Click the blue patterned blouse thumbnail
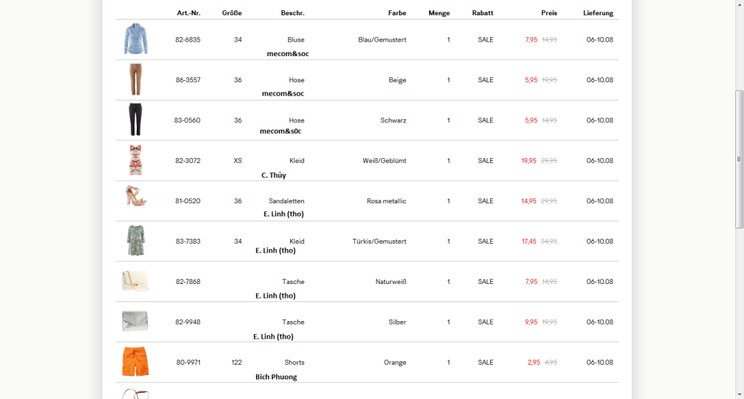 click(135, 39)
